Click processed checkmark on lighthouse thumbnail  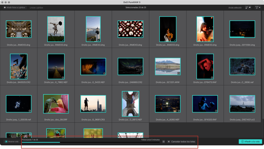point(99,40)
